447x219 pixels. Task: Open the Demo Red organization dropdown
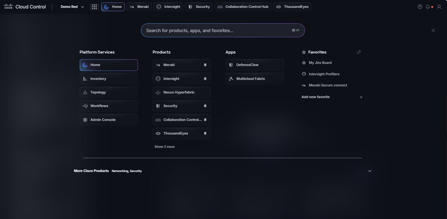(x=72, y=7)
